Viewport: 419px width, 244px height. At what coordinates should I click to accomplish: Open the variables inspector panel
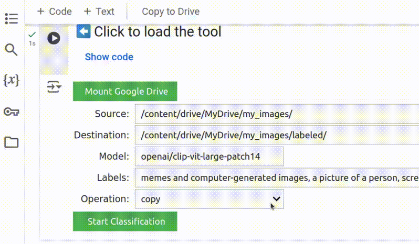coord(11,80)
